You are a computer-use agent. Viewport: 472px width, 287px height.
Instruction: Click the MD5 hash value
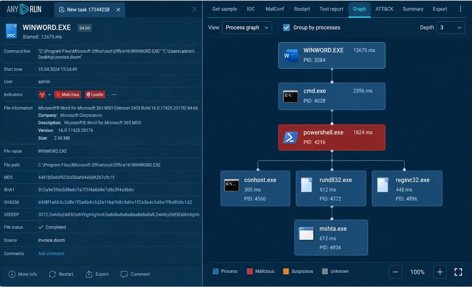coord(76,177)
